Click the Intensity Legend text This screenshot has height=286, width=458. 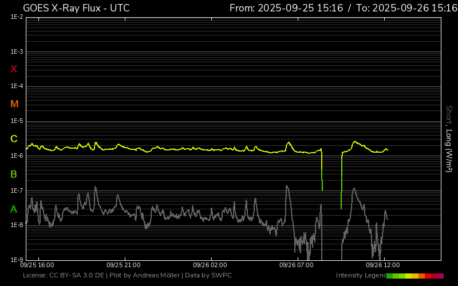360,276
